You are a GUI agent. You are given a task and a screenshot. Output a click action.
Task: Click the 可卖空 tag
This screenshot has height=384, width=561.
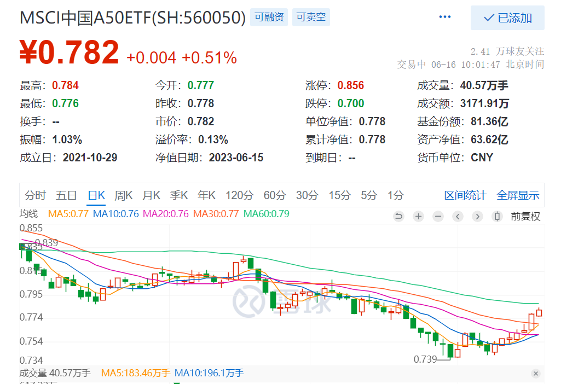[x=311, y=17]
